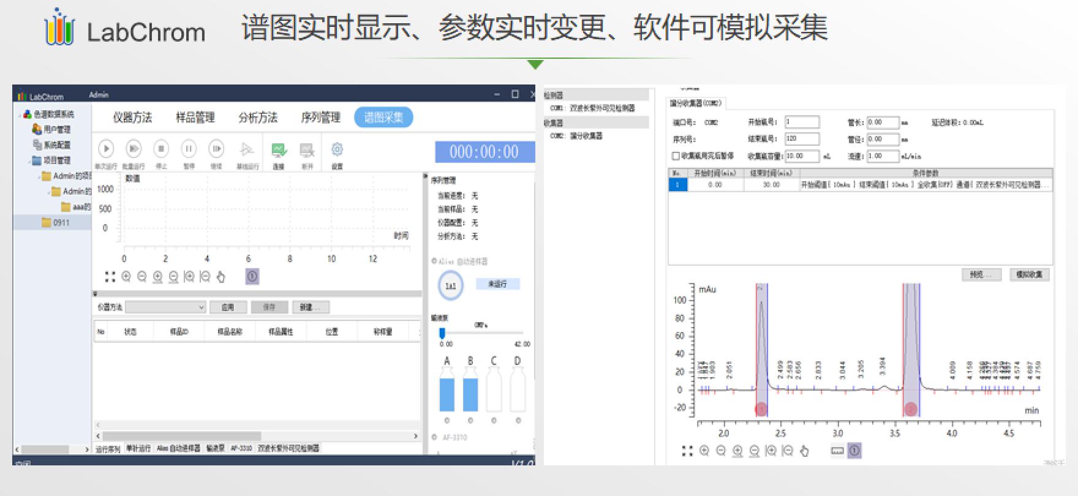Enable the 收集瓶用完后暂停 checkbox
The width and height of the screenshot is (1078, 496).
click(676, 156)
